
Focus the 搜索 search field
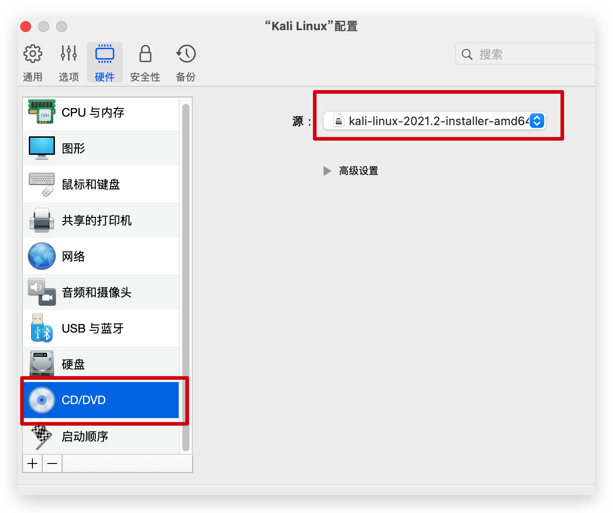tap(525, 54)
